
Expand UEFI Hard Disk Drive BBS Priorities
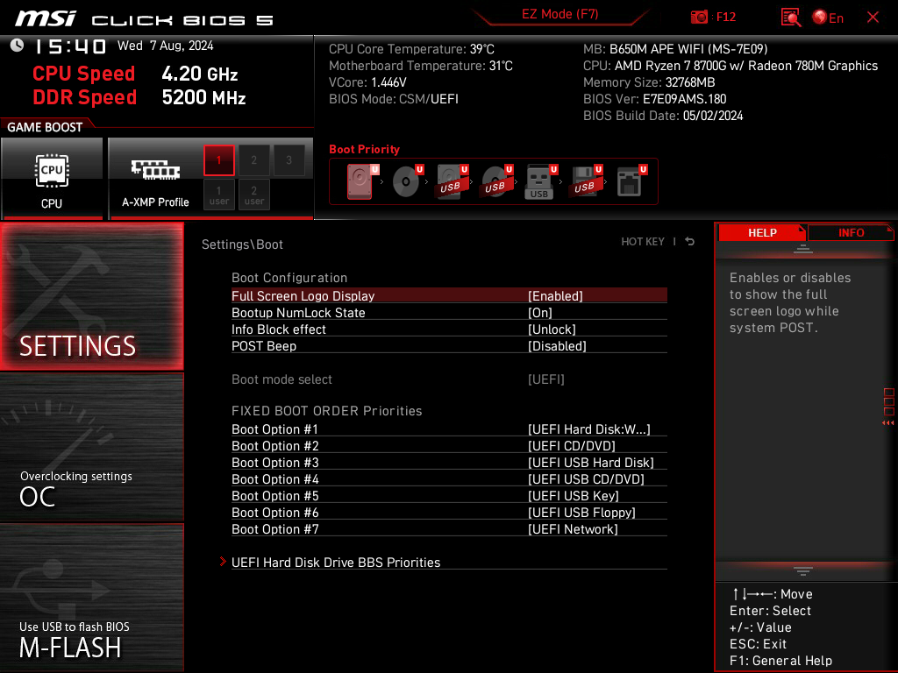(x=449, y=563)
